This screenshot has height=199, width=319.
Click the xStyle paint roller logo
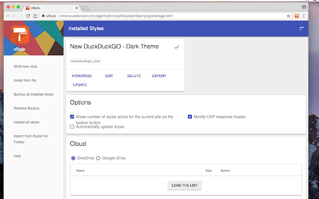(x=20, y=34)
